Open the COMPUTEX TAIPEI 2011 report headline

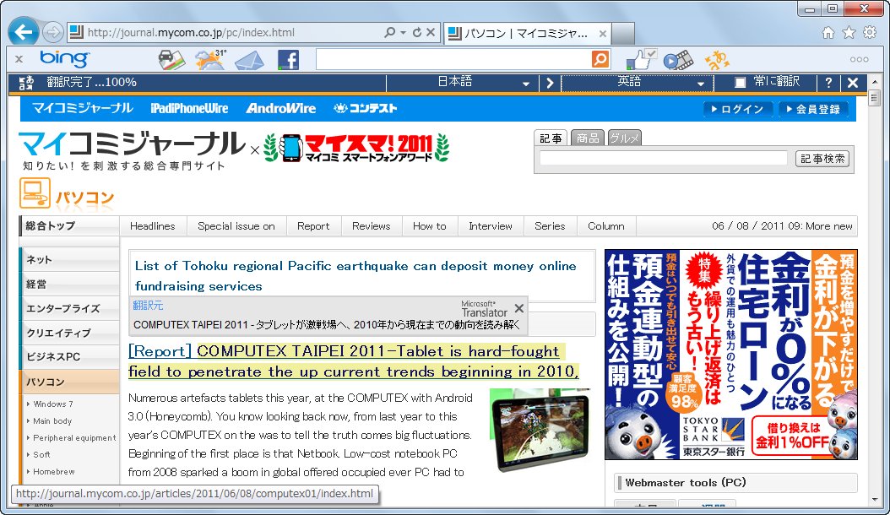(354, 361)
